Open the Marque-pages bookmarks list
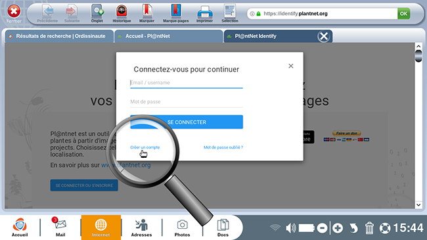 click(x=176, y=14)
